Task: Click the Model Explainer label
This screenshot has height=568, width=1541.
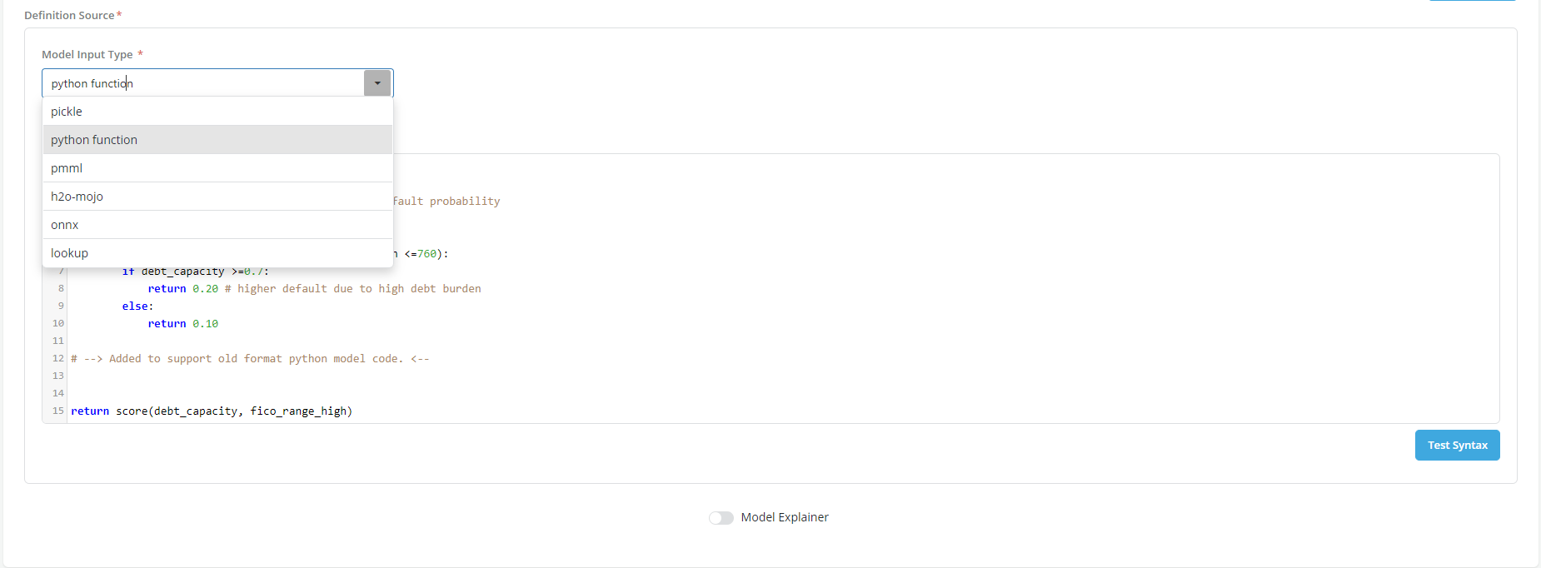Action: (x=785, y=517)
